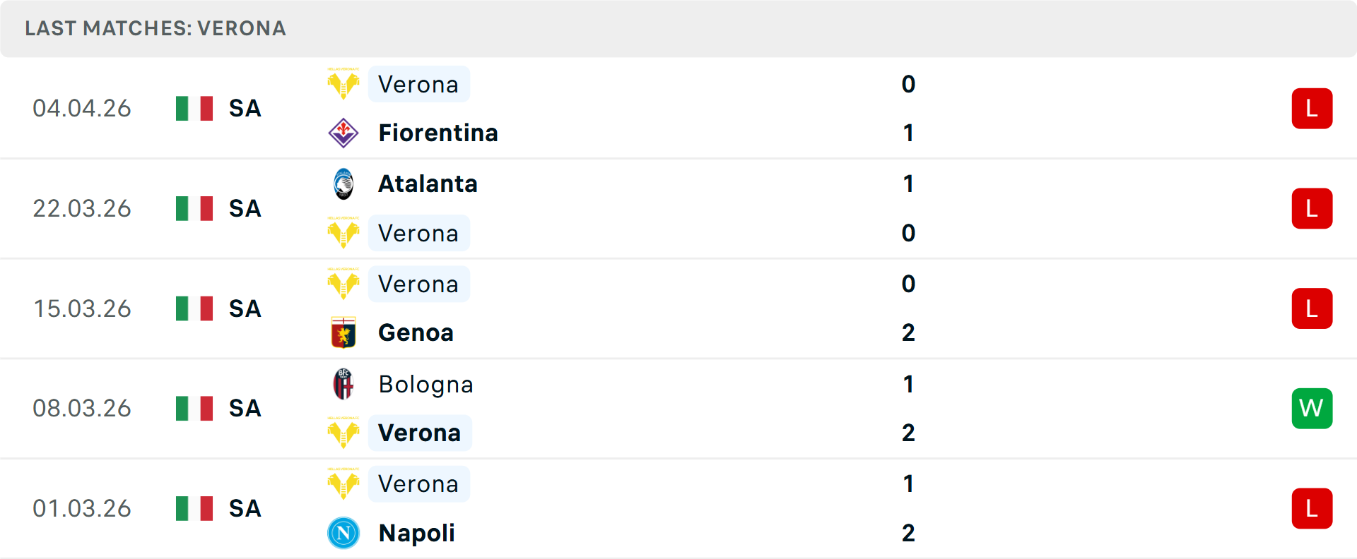1357x559 pixels.
Task: Click green W badge for Bologna match
Action: 1312,408
